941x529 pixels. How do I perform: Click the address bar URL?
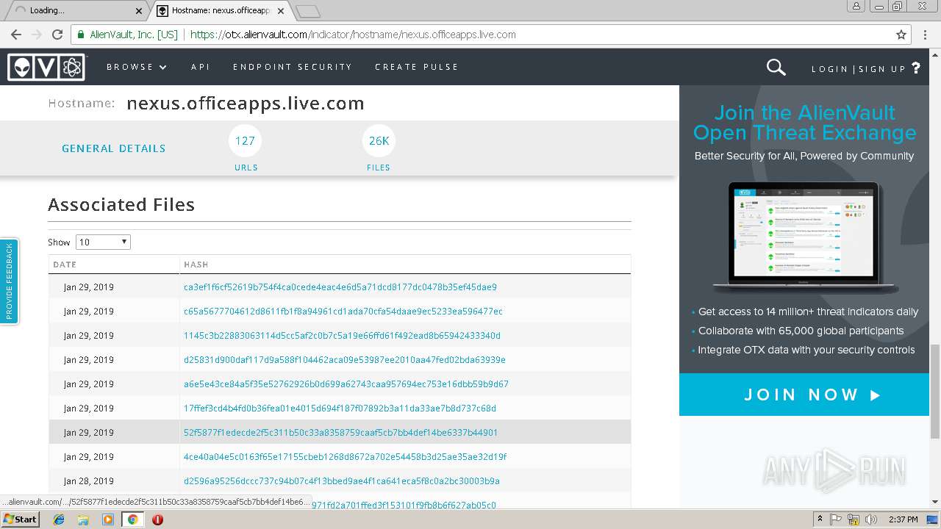click(x=353, y=35)
